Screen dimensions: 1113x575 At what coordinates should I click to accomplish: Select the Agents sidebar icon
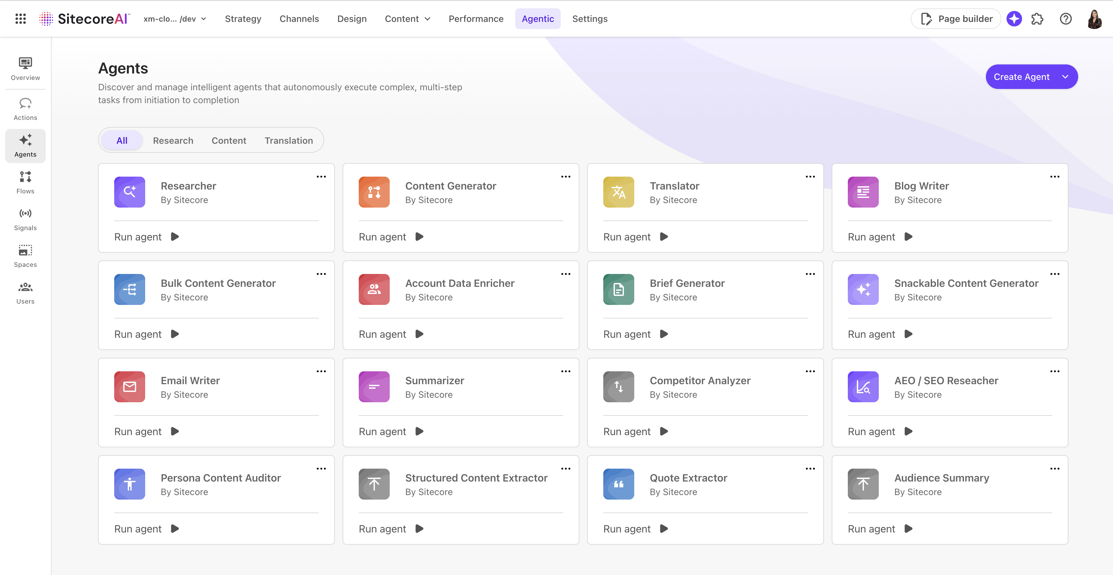click(25, 145)
